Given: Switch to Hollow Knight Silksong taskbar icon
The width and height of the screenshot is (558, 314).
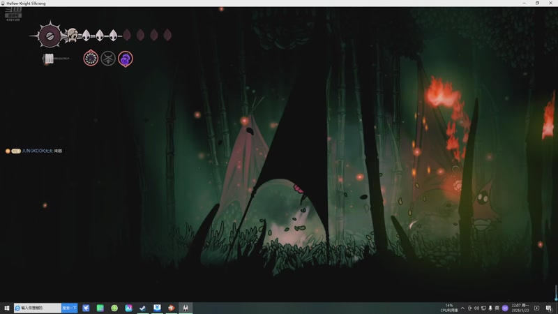Looking at the screenshot, I should pyautogui.click(x=186, y=308).
